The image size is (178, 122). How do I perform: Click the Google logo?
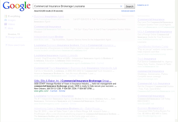click(17, 6)
